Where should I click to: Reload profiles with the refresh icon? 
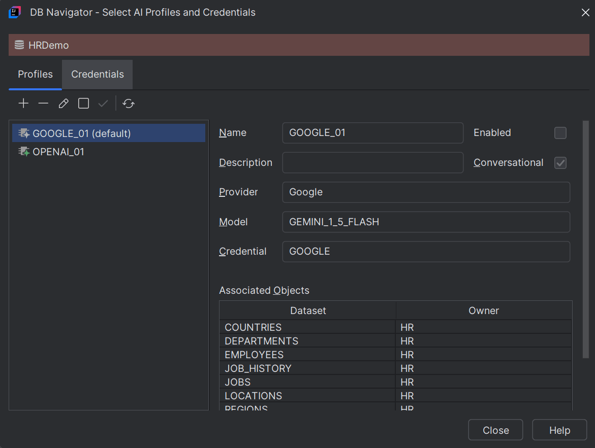[128, 103]
